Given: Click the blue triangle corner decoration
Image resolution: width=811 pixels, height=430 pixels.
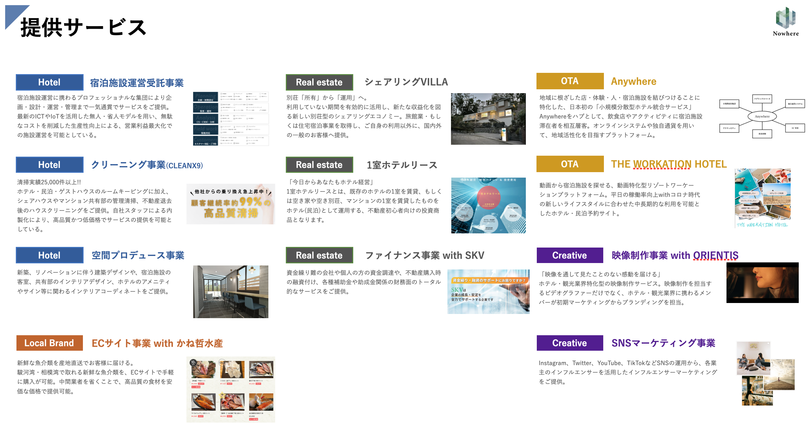Looking at the screenshot, I should 13,13.
